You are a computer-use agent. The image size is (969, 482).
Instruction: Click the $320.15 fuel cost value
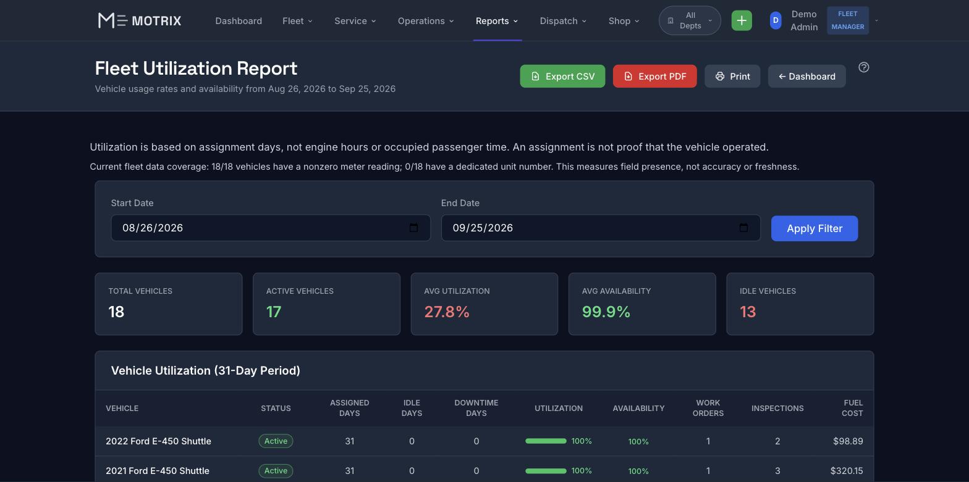847,471
